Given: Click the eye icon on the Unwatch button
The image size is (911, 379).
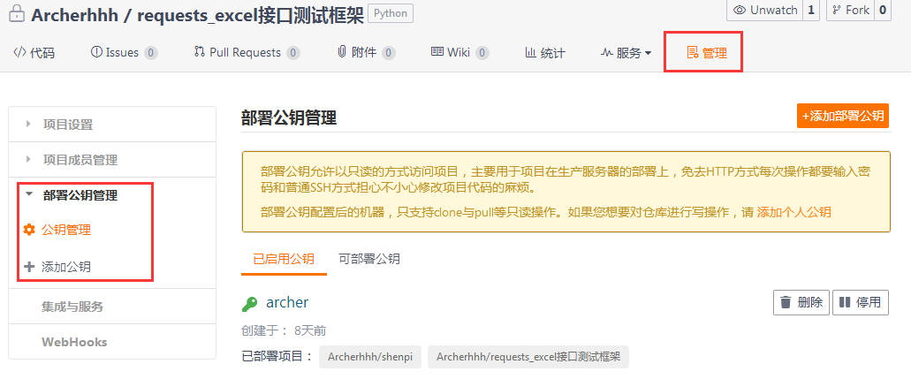Looking at the screenshot, I should [x=740, y=11].
